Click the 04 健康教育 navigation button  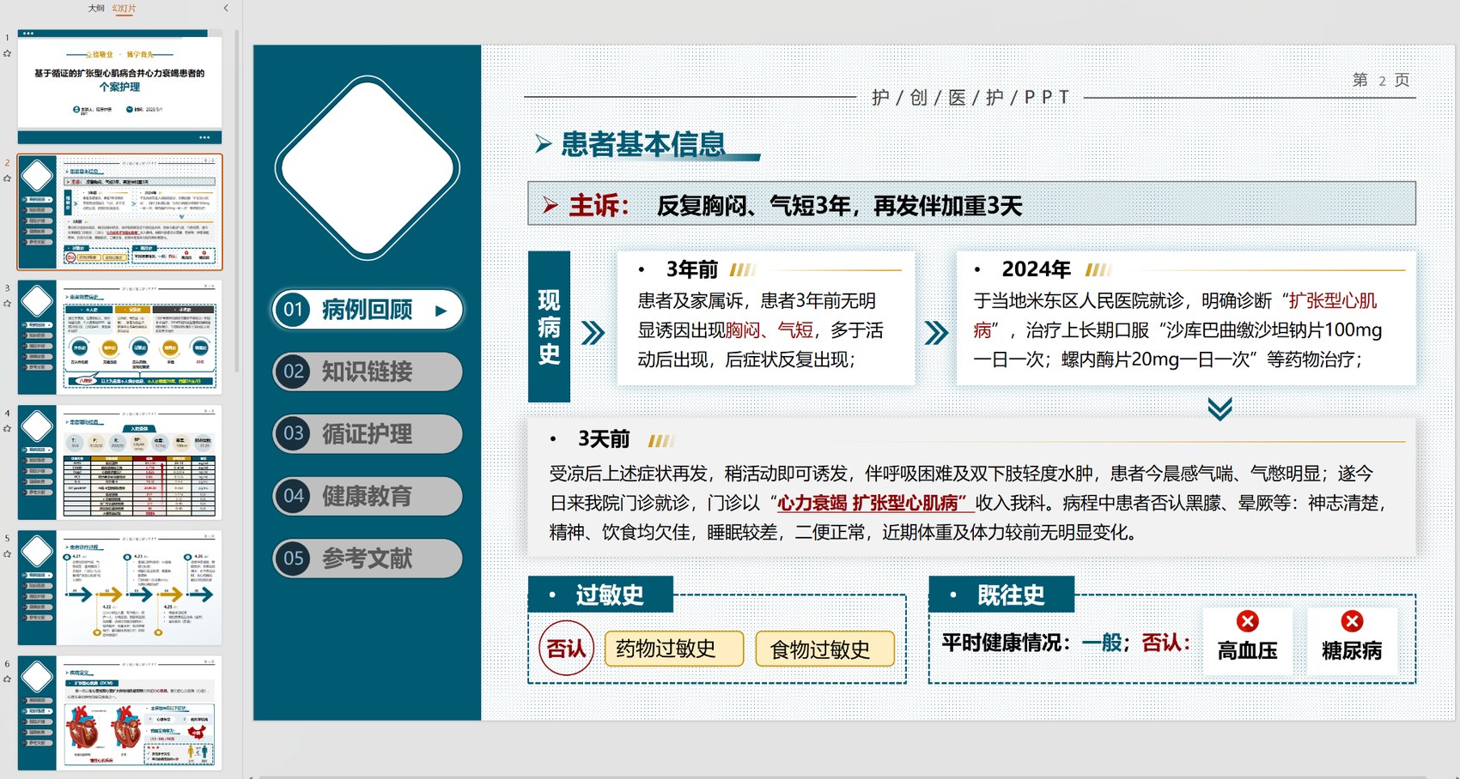click(x=368, y=496)
